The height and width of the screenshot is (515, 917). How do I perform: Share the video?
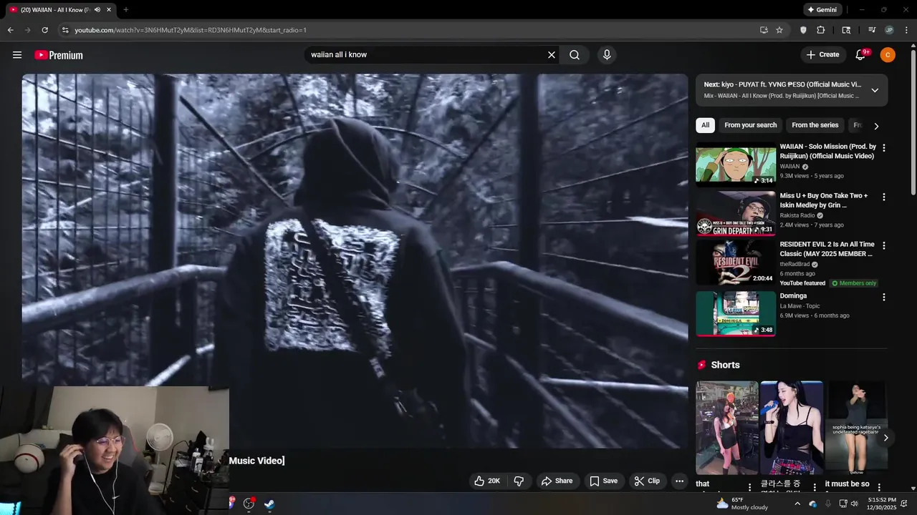pos(557,481)
